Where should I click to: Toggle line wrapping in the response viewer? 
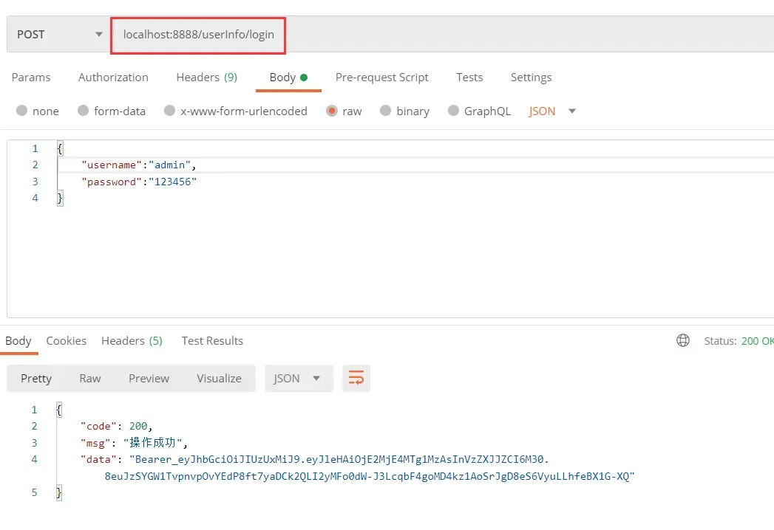point(356,378)
